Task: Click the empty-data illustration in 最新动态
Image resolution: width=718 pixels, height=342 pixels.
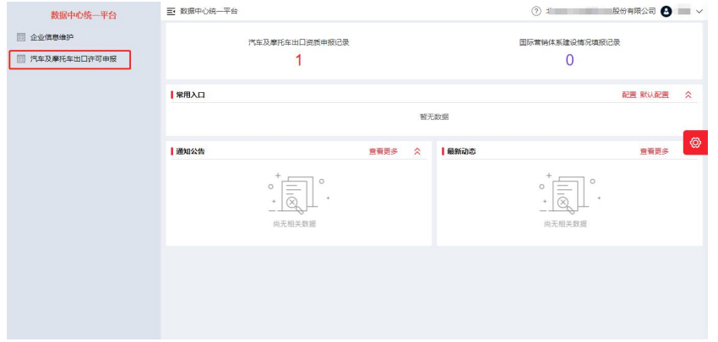Action: [569, 193]
